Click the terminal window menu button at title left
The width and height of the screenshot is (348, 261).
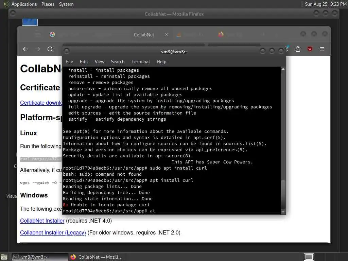[x=67, y=51]
